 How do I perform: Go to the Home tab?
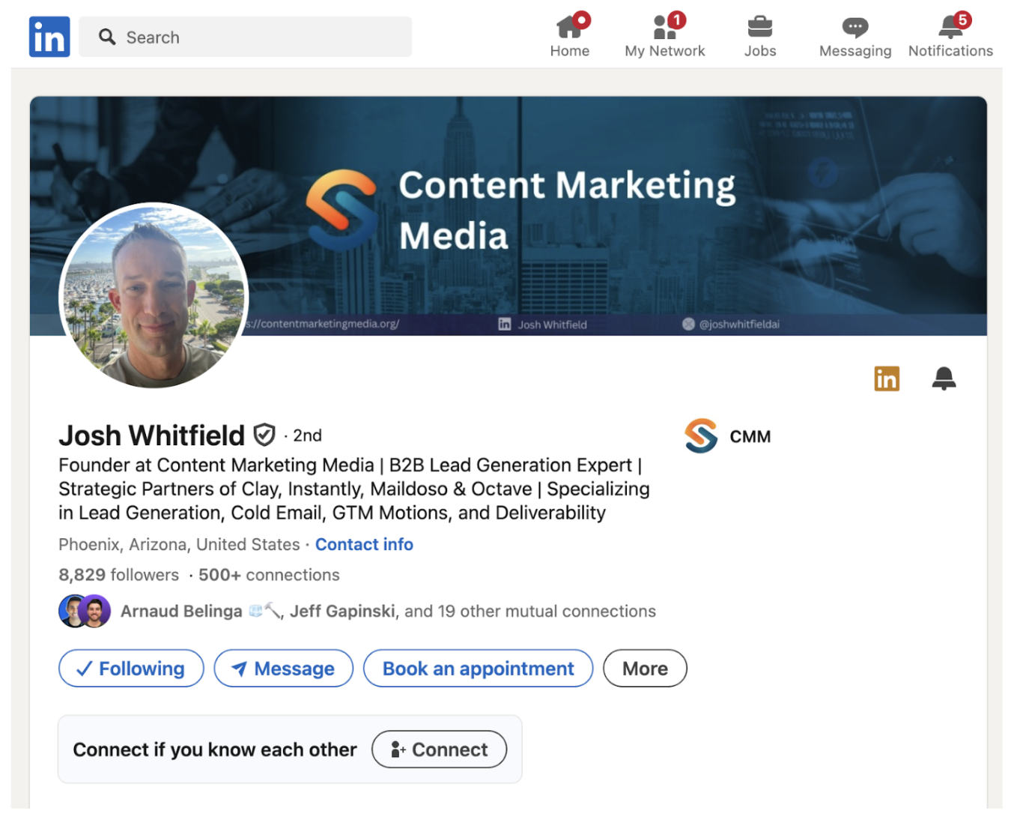(570, 36)
